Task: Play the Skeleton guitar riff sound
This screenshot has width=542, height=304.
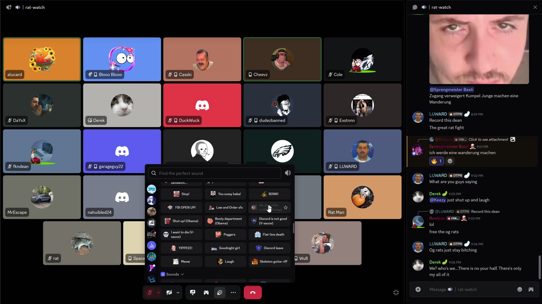Action: [269, 261]
